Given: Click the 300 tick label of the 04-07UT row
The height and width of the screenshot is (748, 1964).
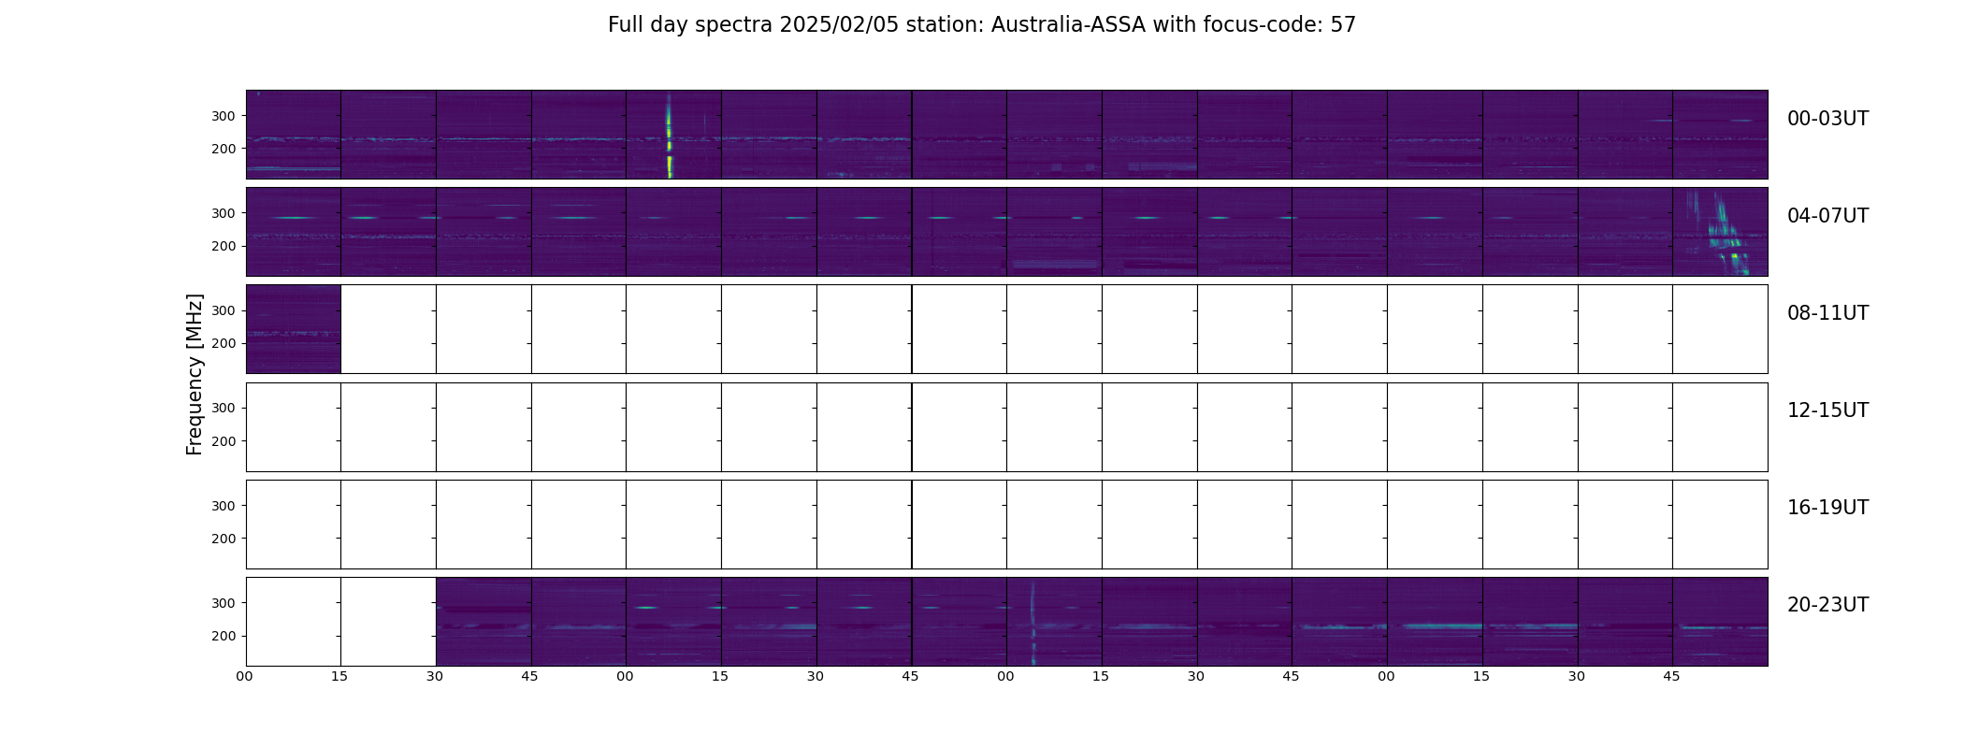Looking at the screenshot, I should point(224,213).
